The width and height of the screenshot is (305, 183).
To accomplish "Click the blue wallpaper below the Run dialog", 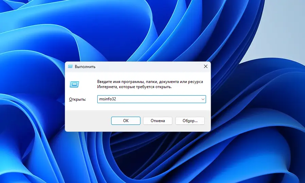I will coord(136,156).
